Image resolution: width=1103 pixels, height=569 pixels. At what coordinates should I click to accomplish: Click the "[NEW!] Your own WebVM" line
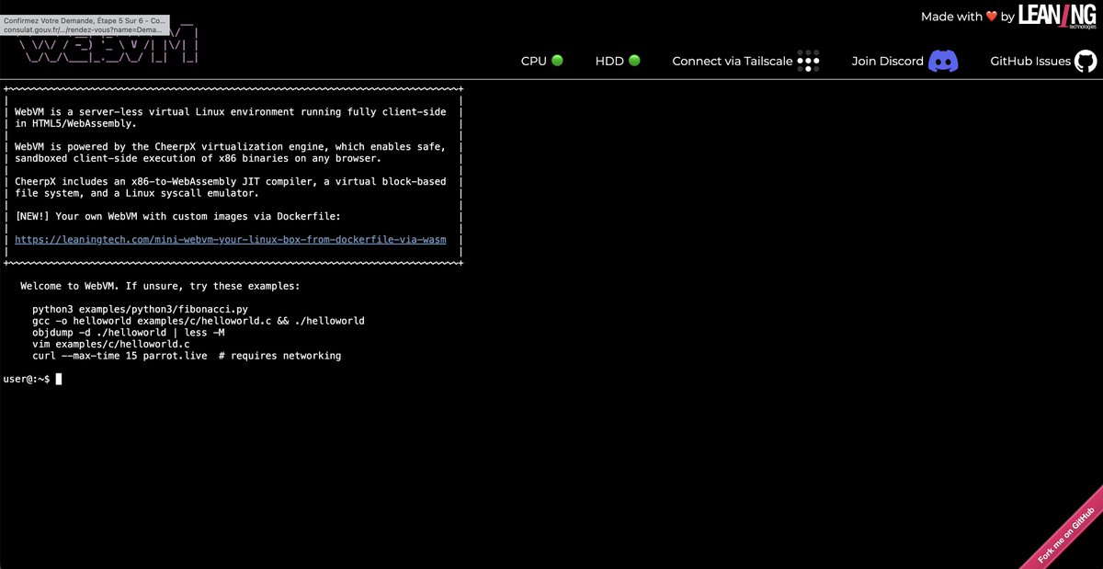pos(178,216)
